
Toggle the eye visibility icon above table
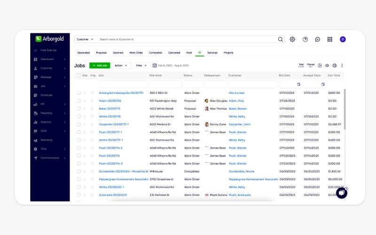[327, 65]
